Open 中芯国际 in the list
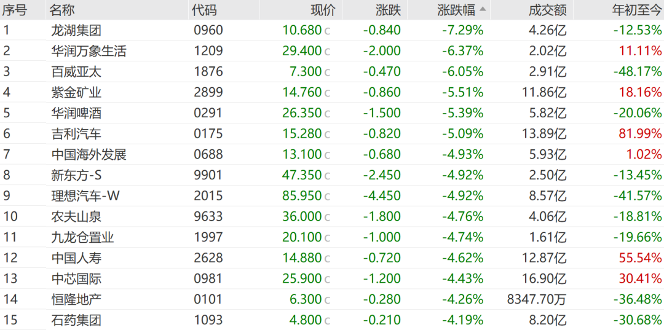 coord(76,278)
